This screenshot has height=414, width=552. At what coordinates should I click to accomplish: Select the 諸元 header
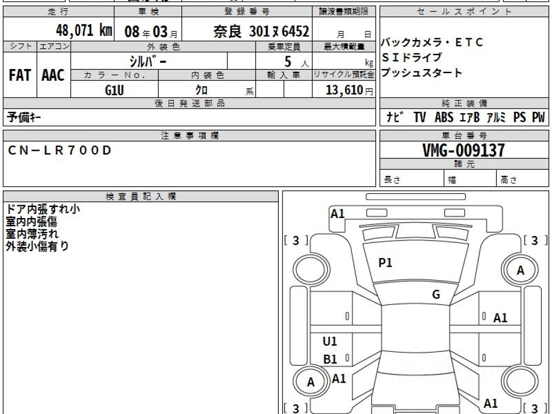coord(464,164)
